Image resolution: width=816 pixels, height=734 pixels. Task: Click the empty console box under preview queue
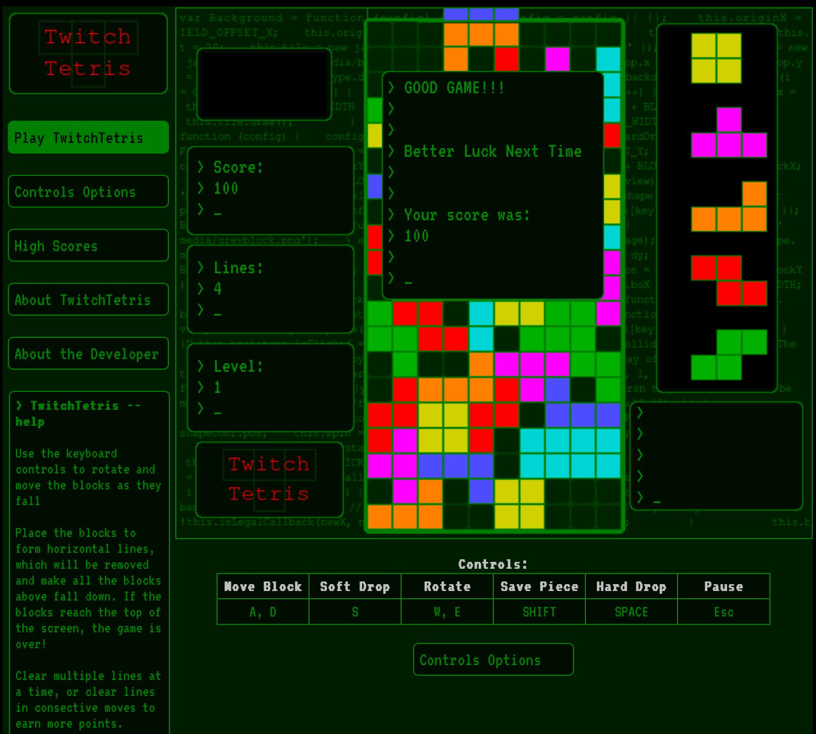click(716, 456)
